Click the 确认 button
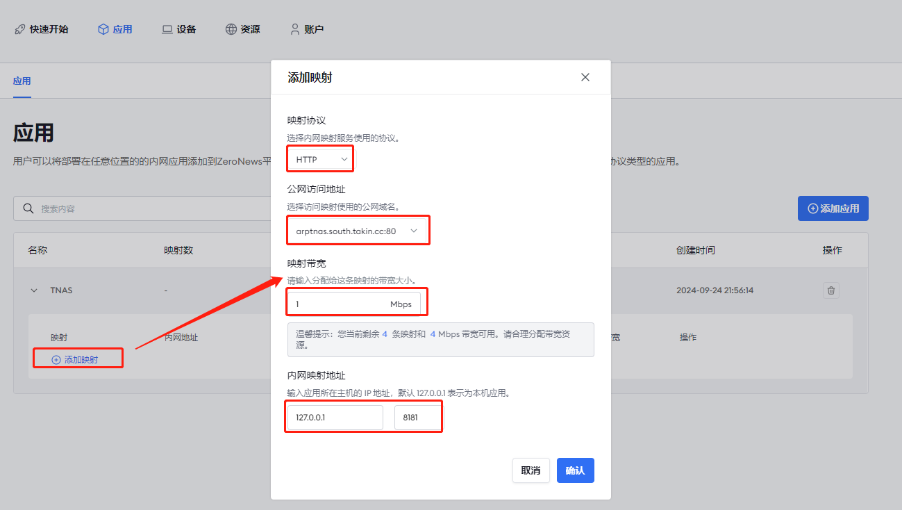902x510 pixels. click(x=576, y=470)
